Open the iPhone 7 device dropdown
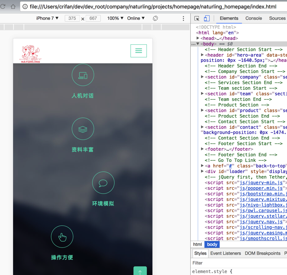 click(x=47, y=18)
